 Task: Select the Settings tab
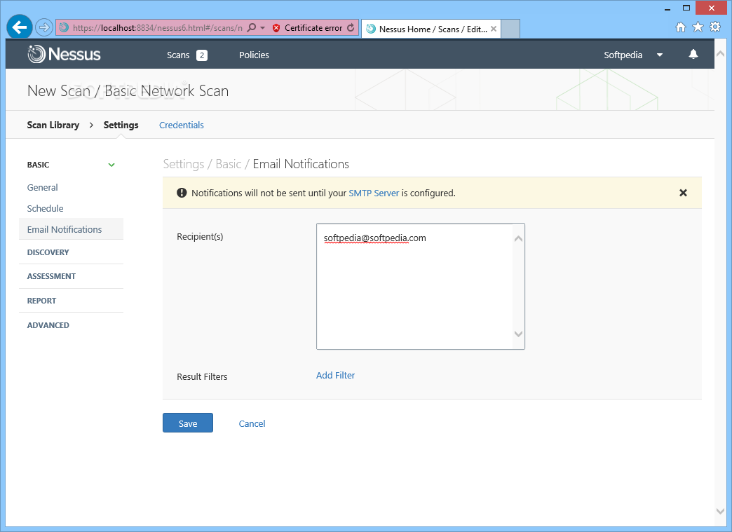[121, 125]
